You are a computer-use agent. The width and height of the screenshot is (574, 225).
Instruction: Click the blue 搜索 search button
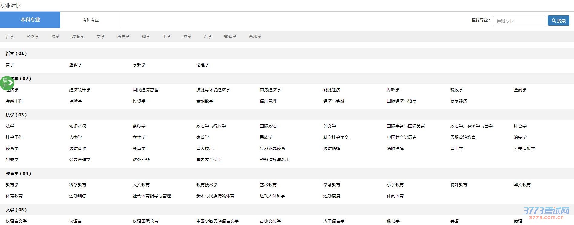(558, 21)
